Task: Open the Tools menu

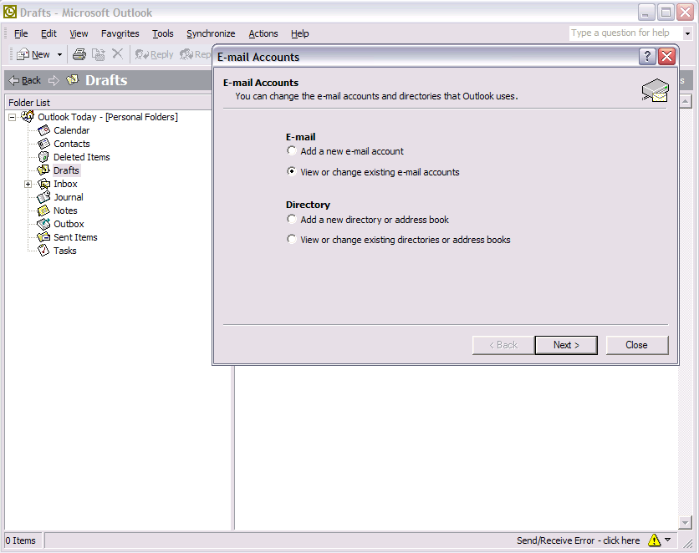Action: pyautogui.click(x=163, y=33)
